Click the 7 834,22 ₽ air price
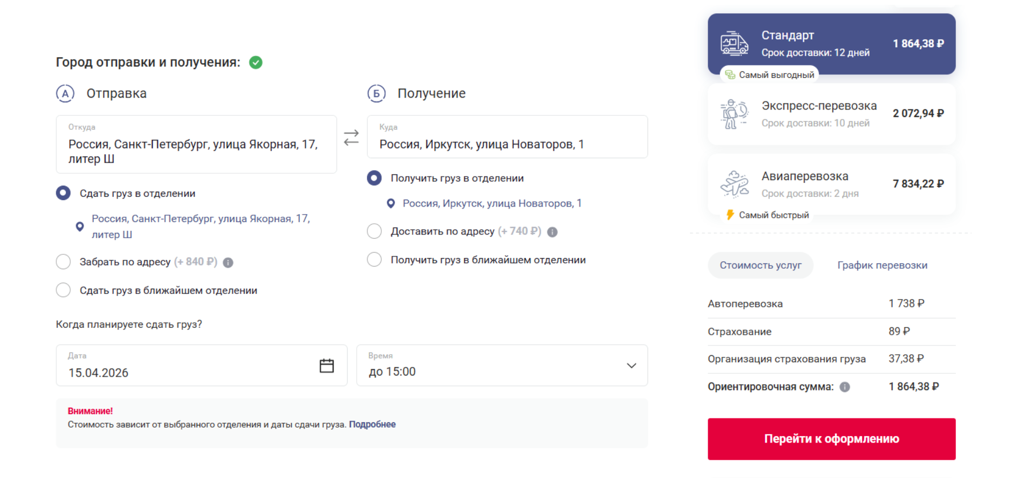 pyautogui.click(x=918, y=184)
